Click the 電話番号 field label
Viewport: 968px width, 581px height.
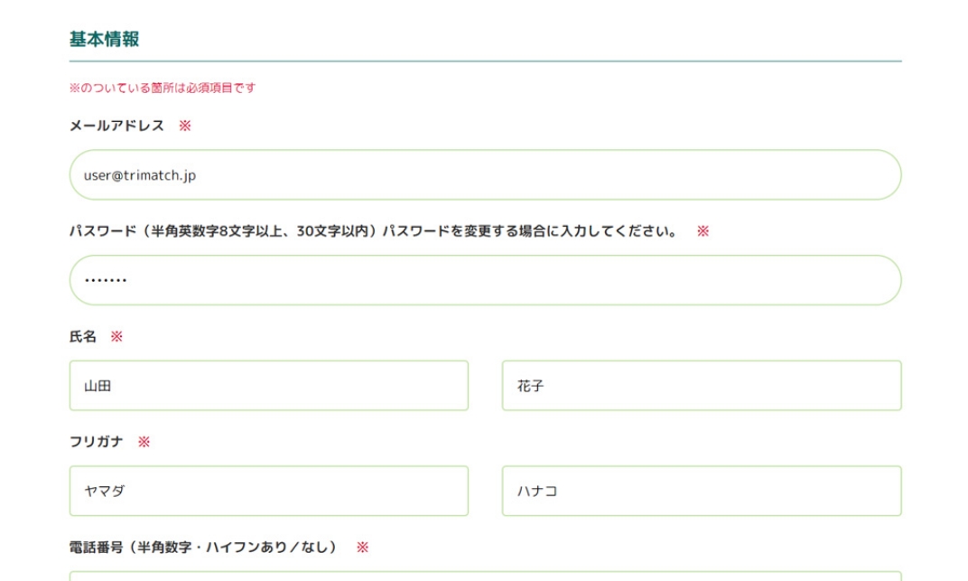click(203, 547)
